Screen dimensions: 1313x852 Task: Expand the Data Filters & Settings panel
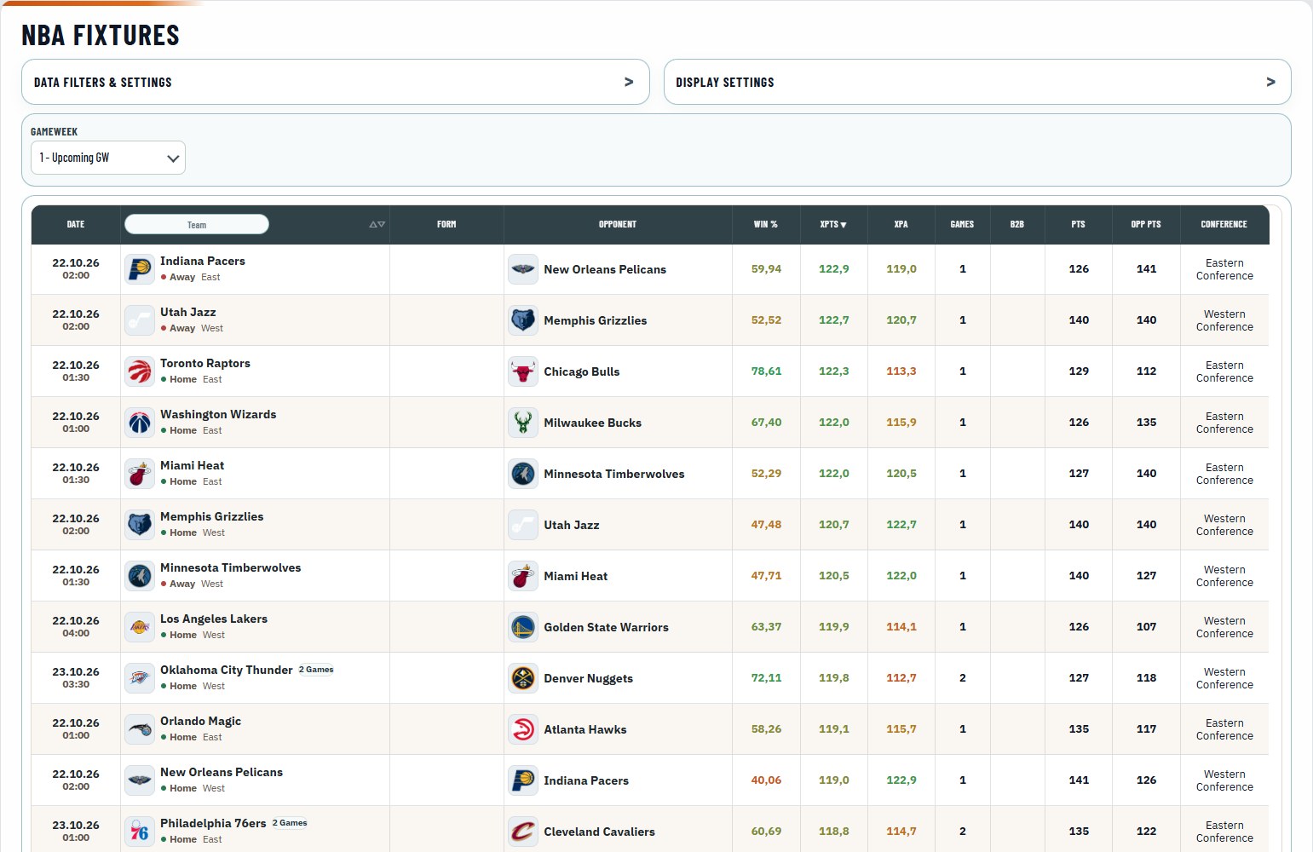(x=336, y=82)
